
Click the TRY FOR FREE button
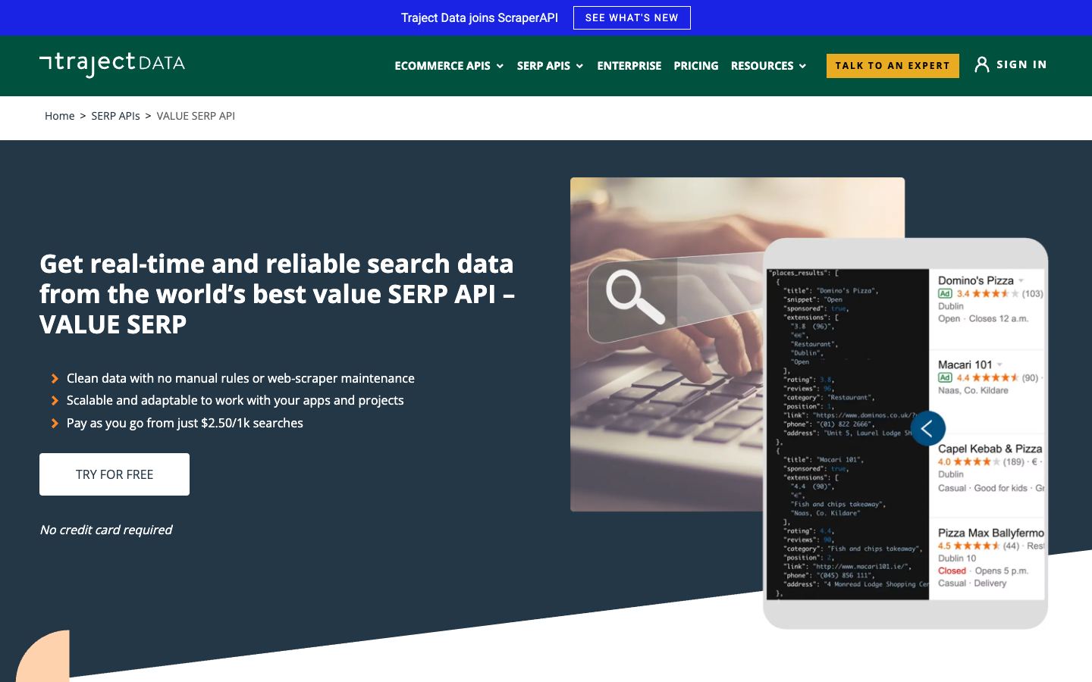pyautogui.click(x=115, y=474)
